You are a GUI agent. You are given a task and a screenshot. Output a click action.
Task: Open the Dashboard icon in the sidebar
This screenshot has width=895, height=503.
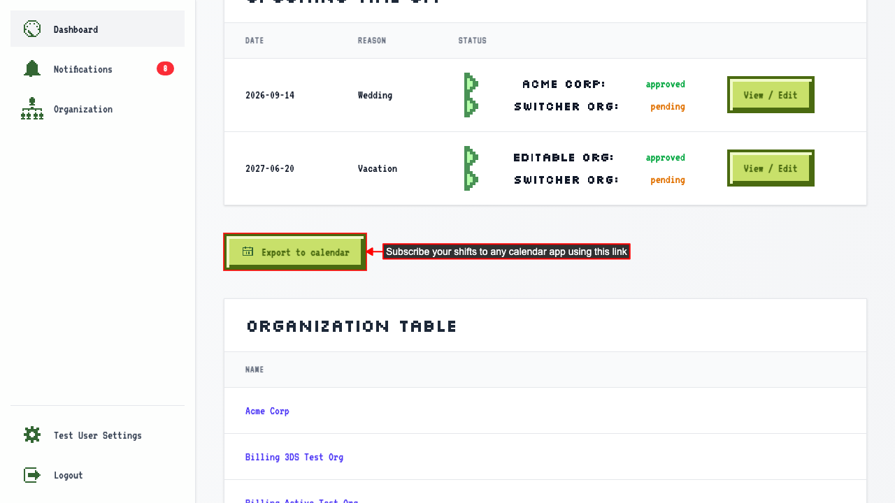tap(32, 29)
